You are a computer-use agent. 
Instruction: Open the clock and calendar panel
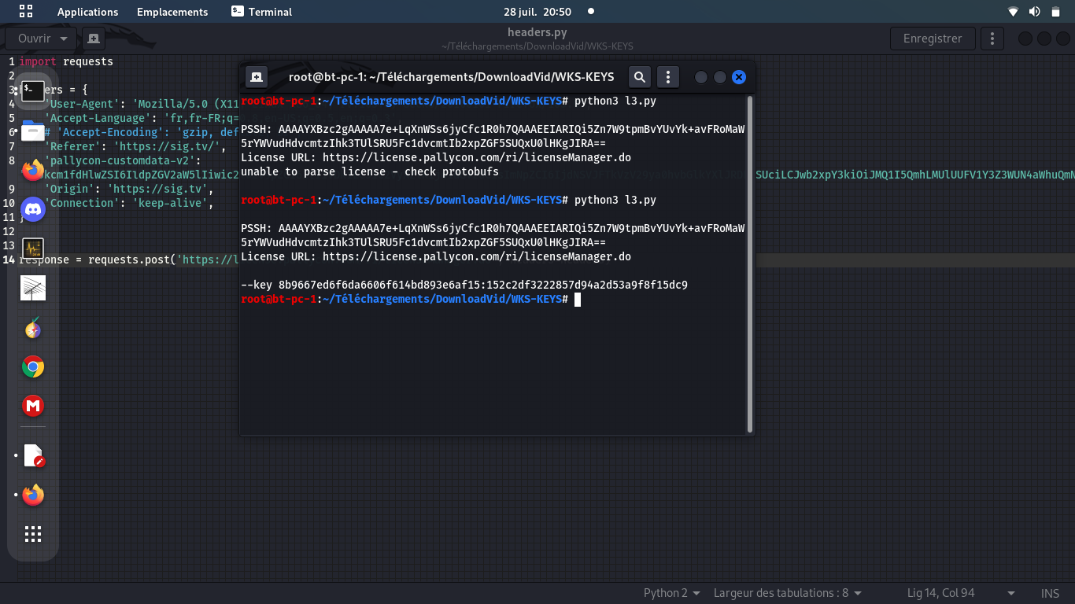537,12
